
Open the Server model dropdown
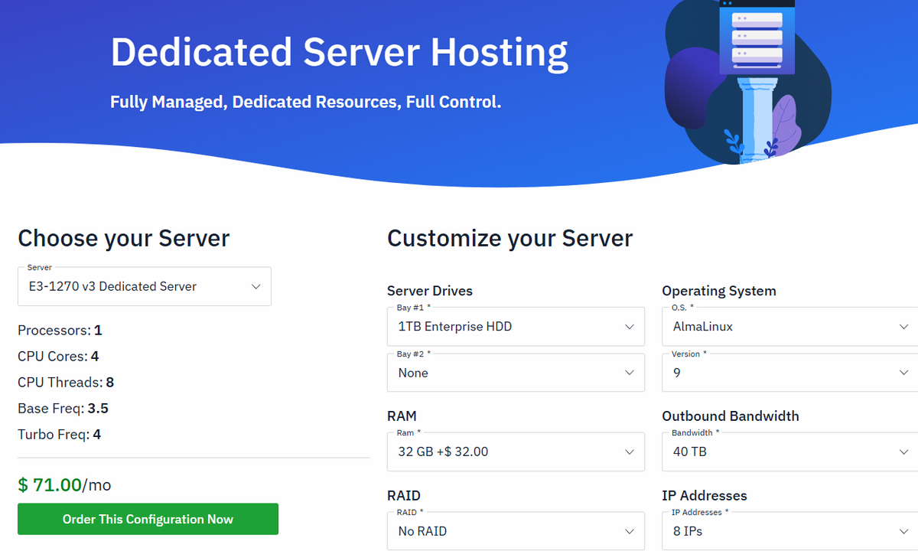pyautogui.click(x=145, y=286)
